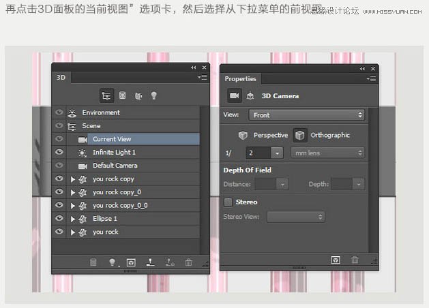Click the Default Camera icon

pos(83,166)
